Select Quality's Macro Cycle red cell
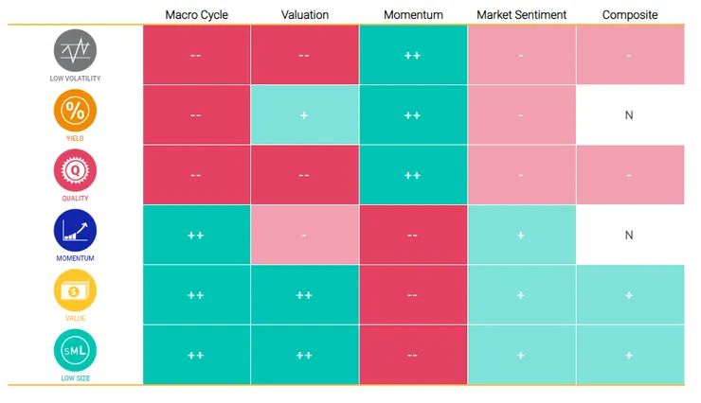 coord(196,175)
